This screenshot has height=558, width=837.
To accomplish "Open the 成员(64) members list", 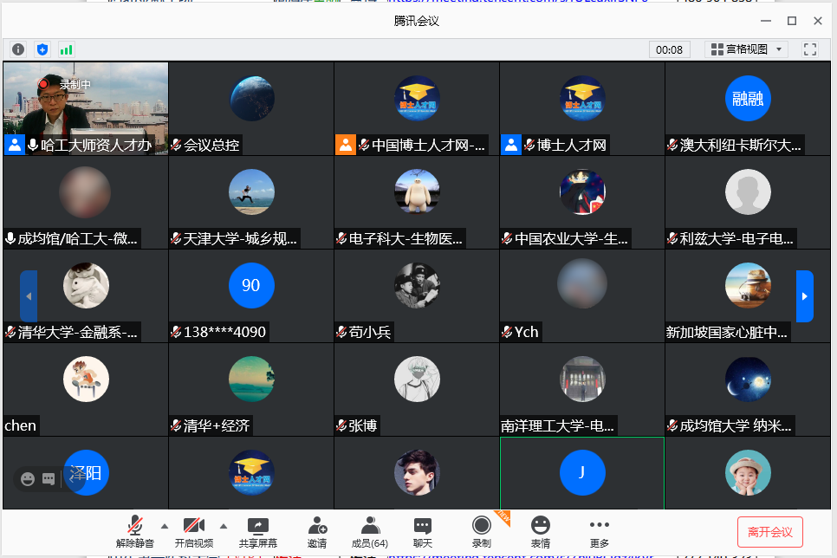I will point(369,532).
